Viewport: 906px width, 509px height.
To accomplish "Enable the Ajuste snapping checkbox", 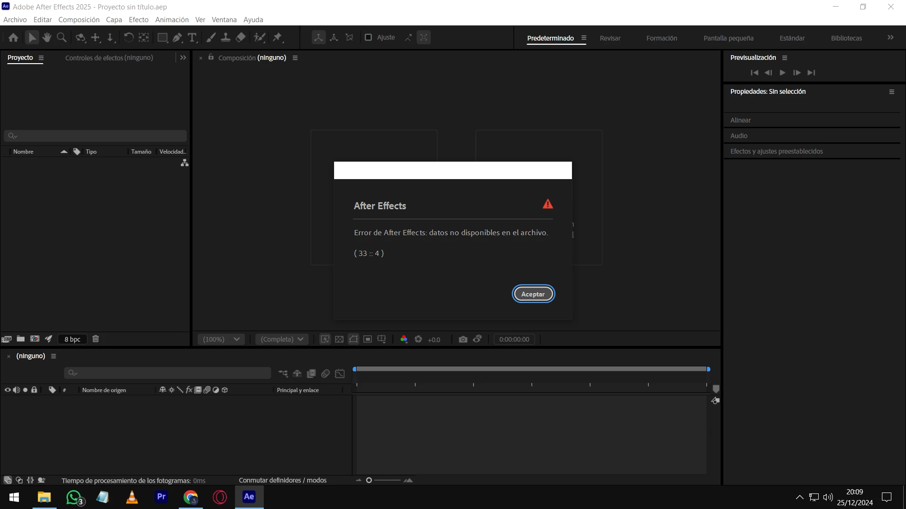I will coord(369,37).
